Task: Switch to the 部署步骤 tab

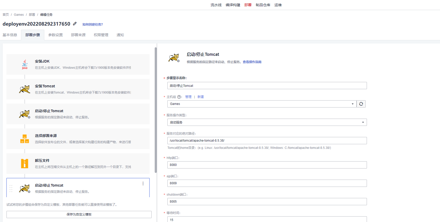Action: point(33,35)
